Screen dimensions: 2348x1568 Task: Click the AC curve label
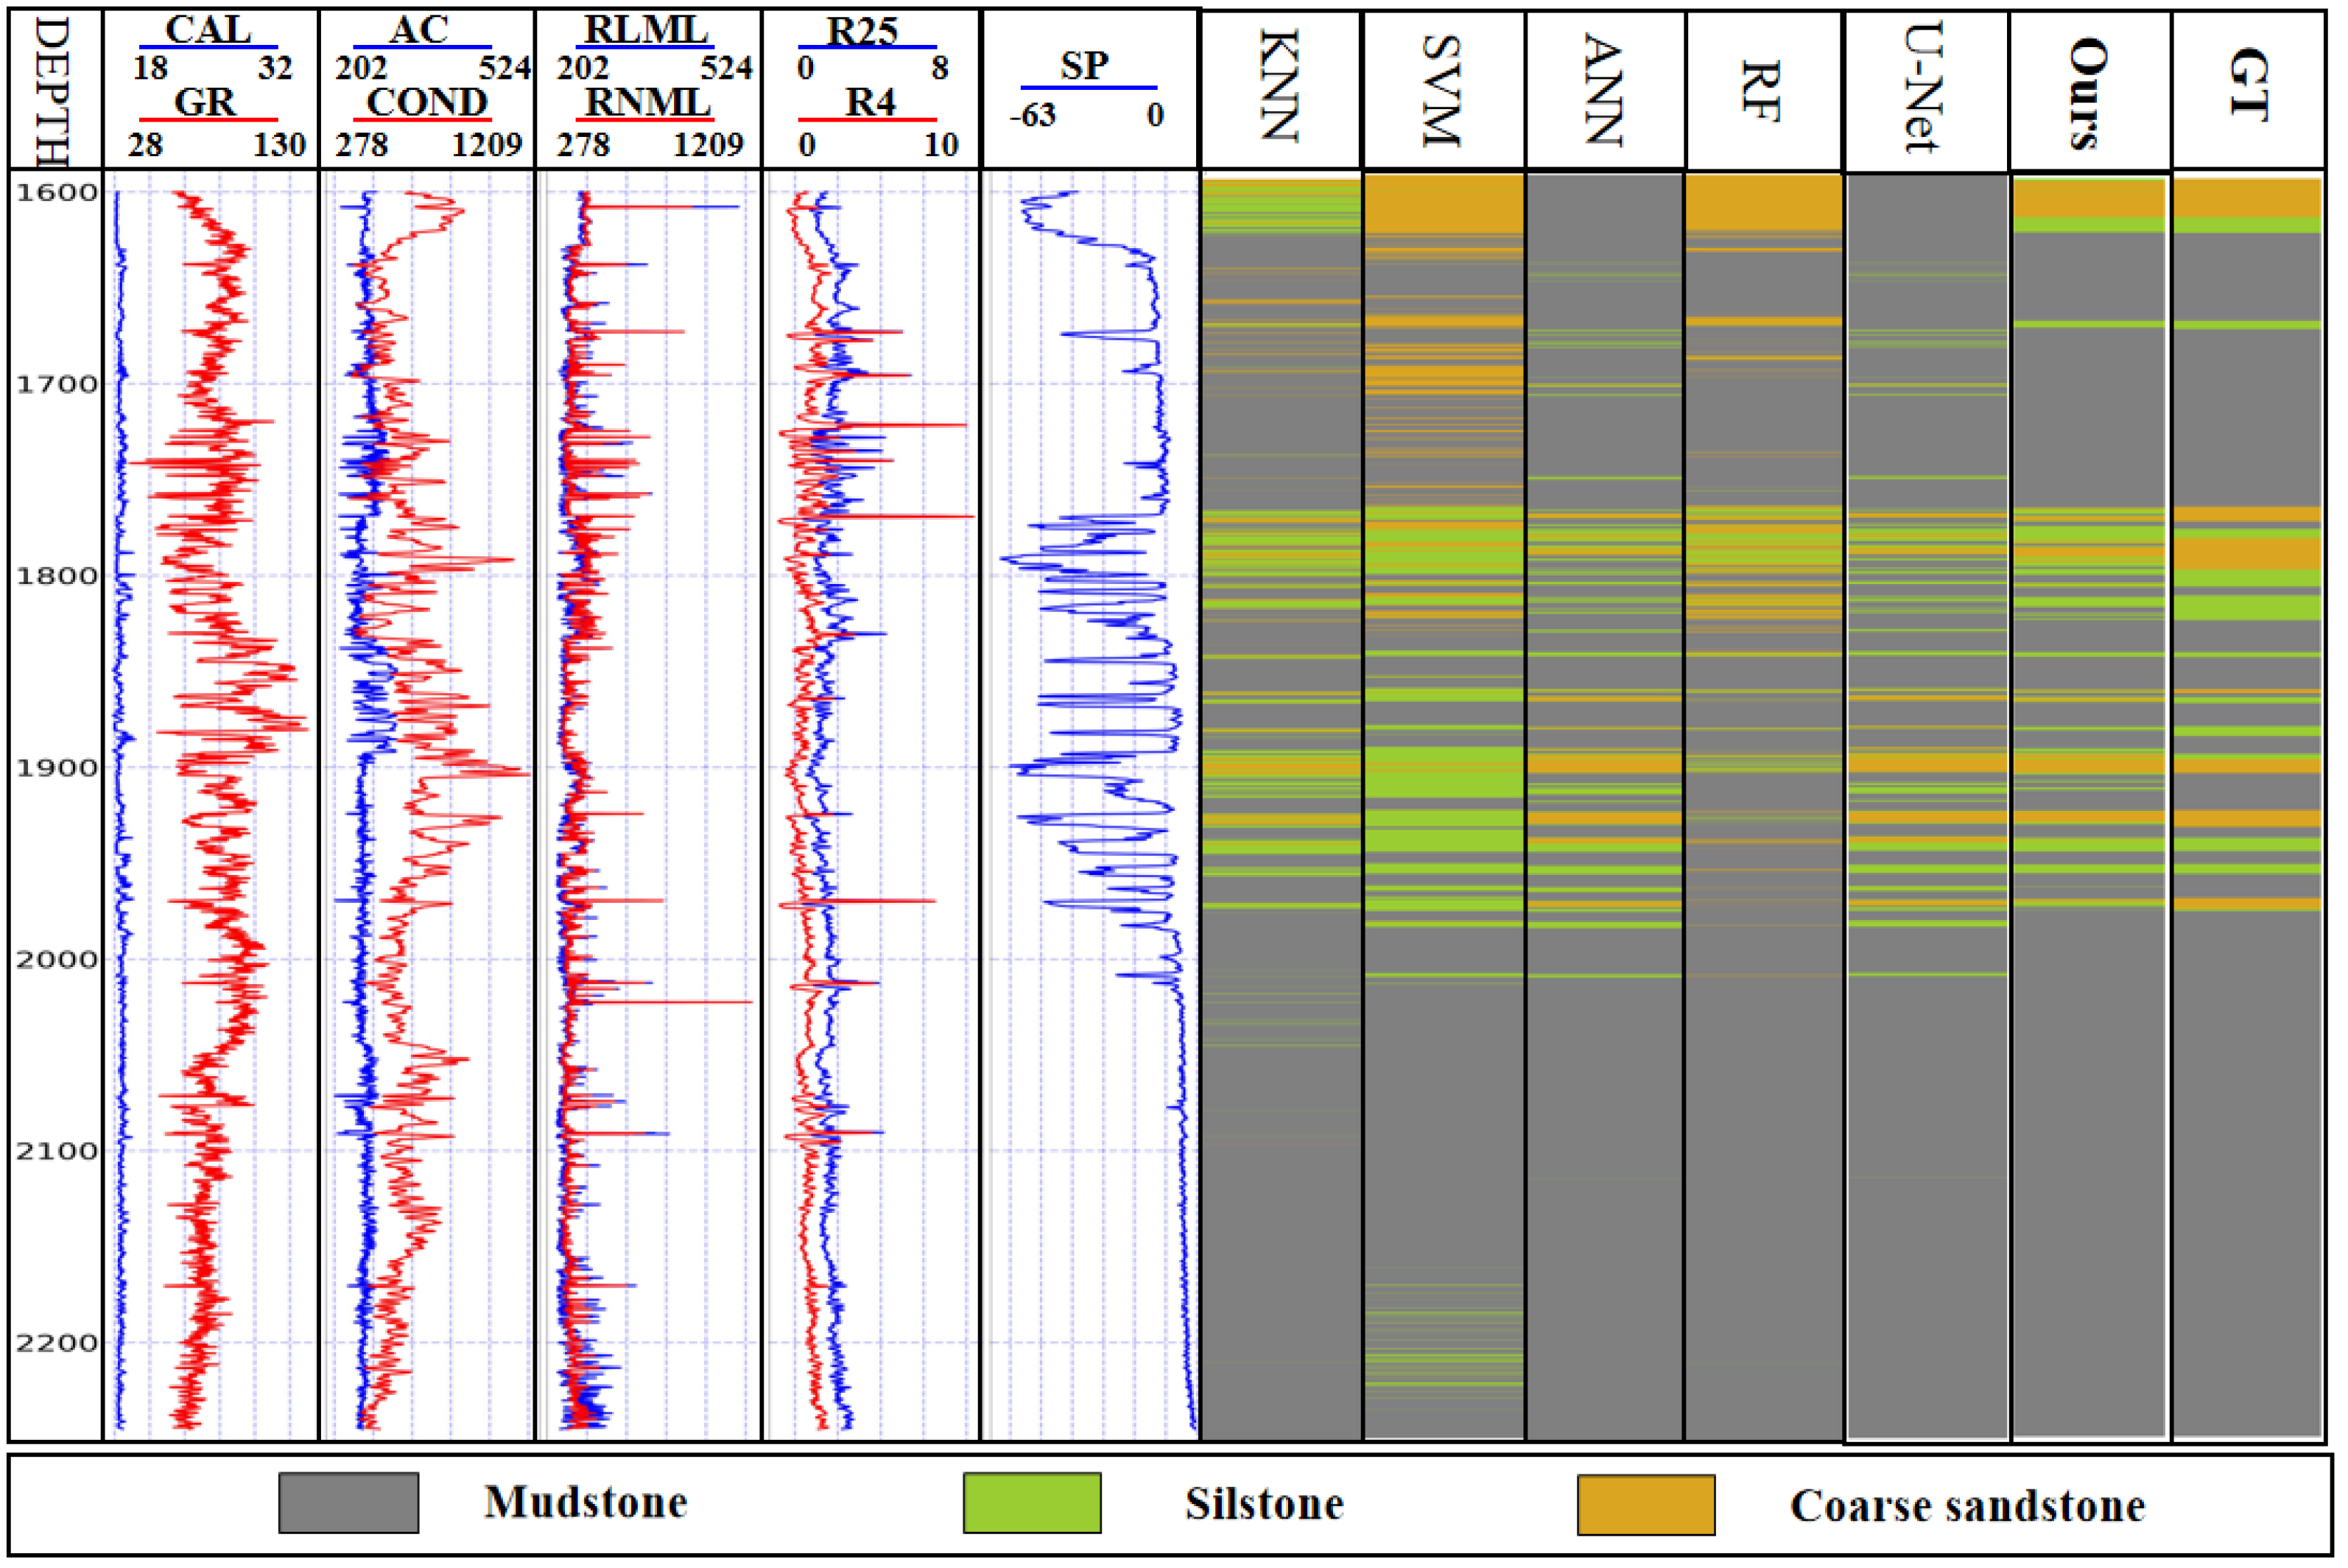(419, 30)
